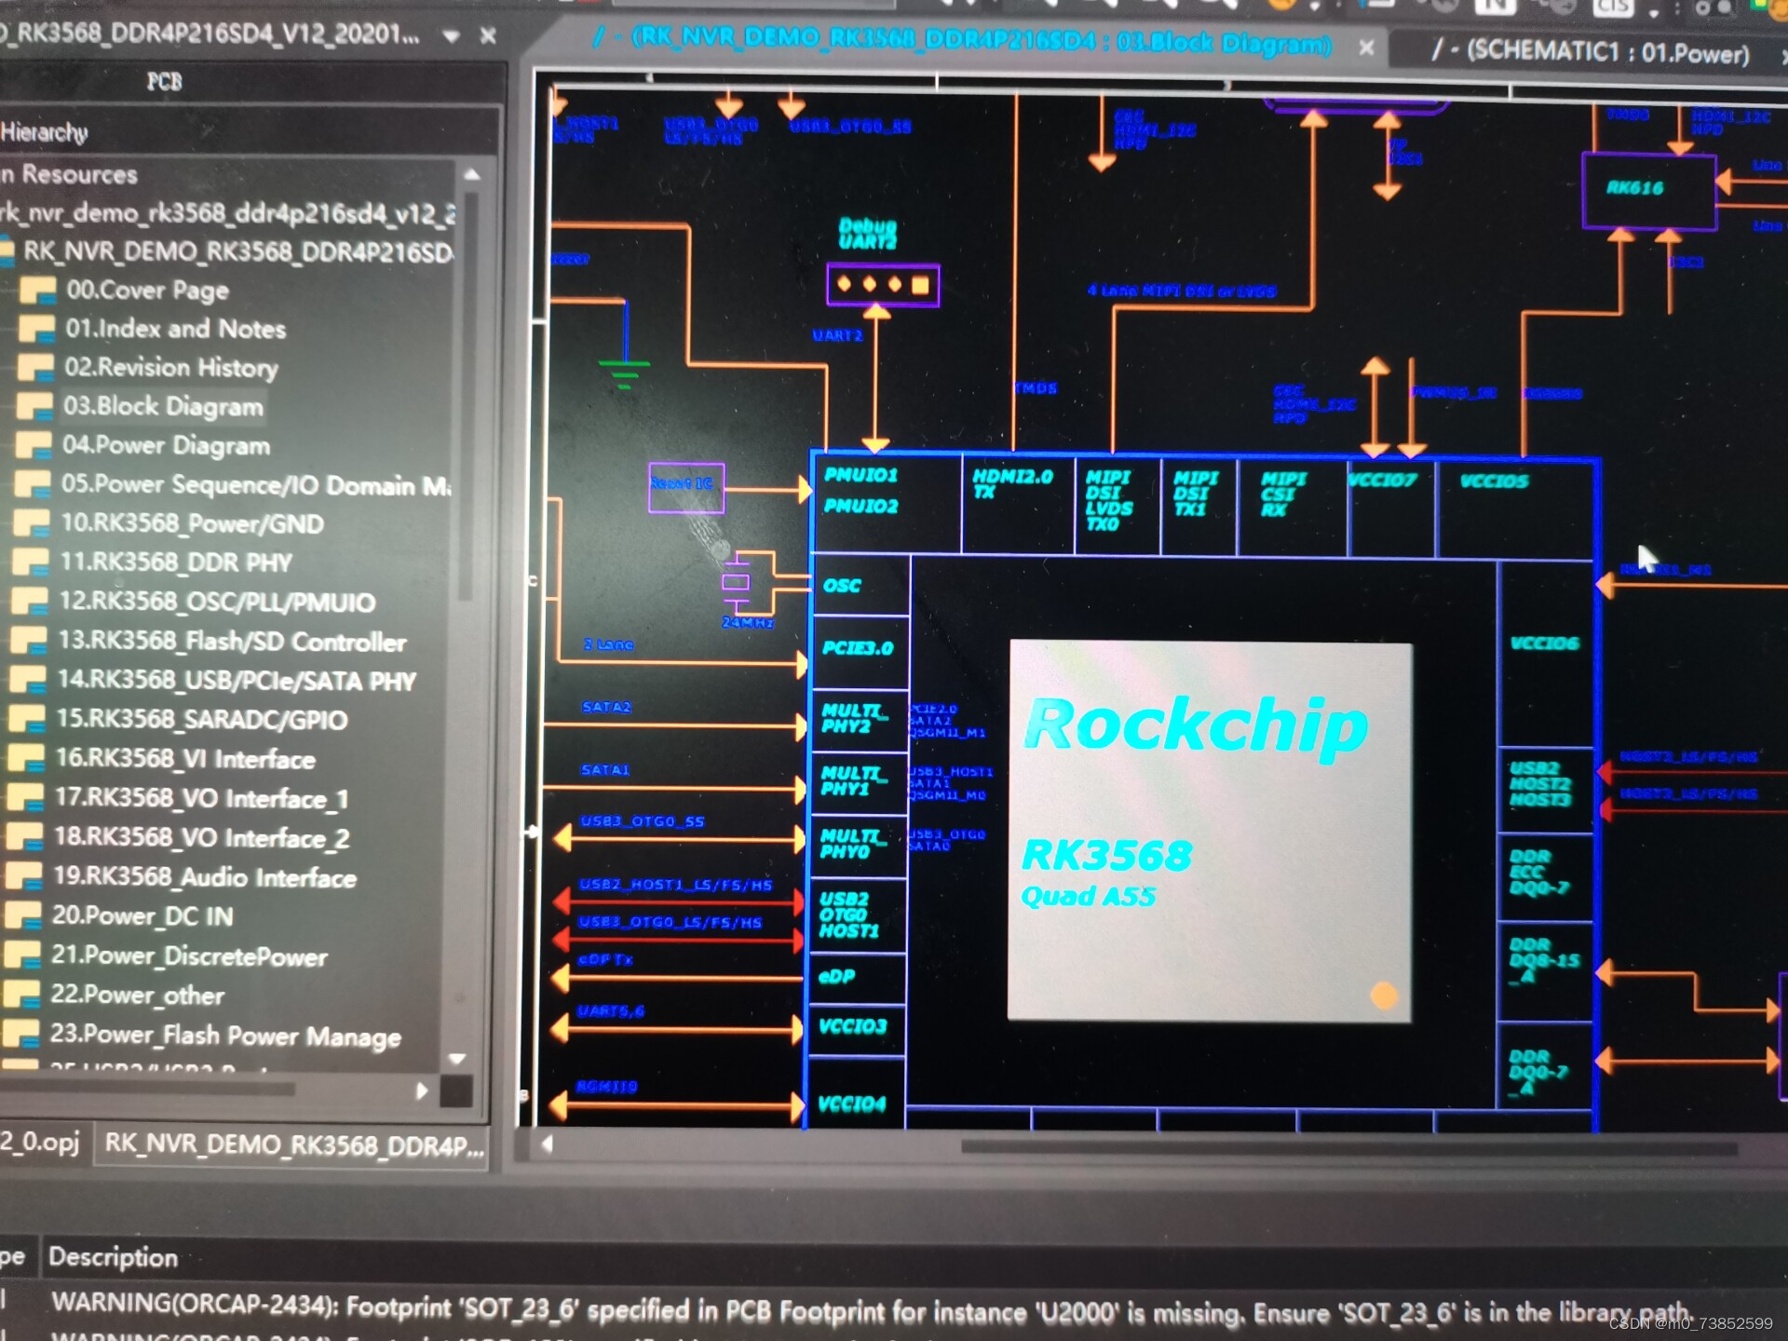
Task: Switch to the 01.Power schematic tab
Action: [1588, 51]
